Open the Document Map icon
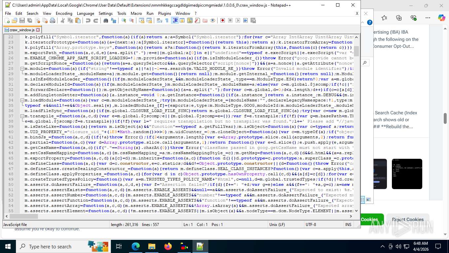 [x=190, y=20]
